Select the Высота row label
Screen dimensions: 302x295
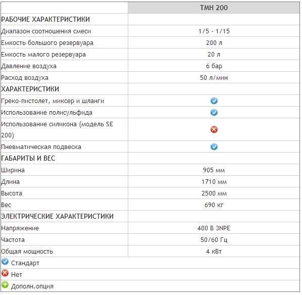tap(12, 193)
